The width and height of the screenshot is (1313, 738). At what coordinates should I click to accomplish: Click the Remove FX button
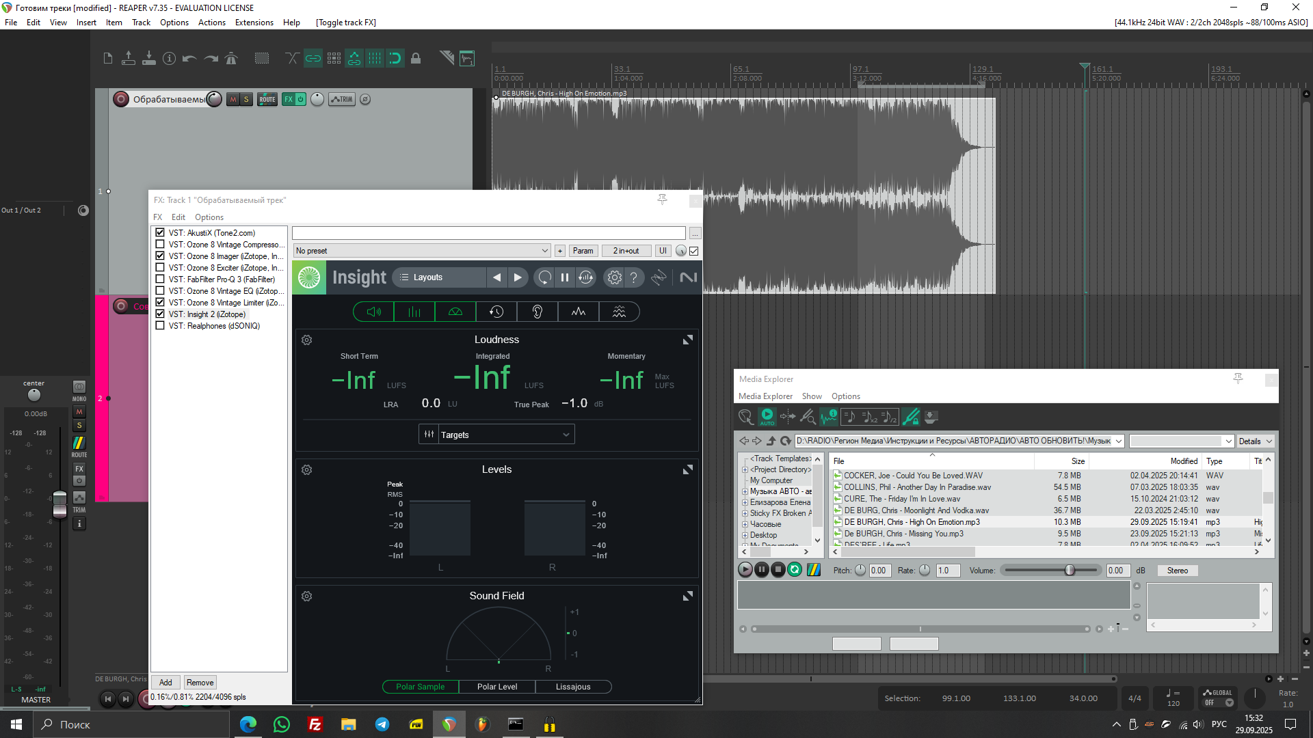pyautogui.click(x=200, y=683)
